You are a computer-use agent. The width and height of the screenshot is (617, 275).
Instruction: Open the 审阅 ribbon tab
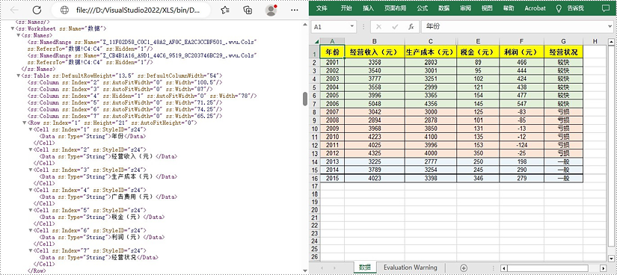tap(465, 8)
